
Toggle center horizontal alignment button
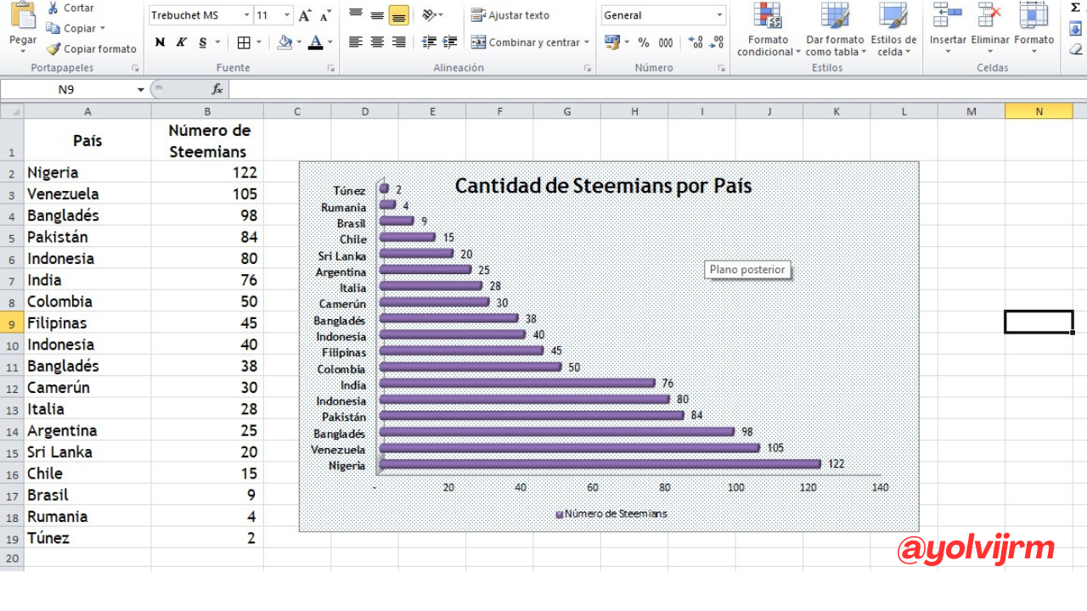pyautogui.click(x=377, y=42)
